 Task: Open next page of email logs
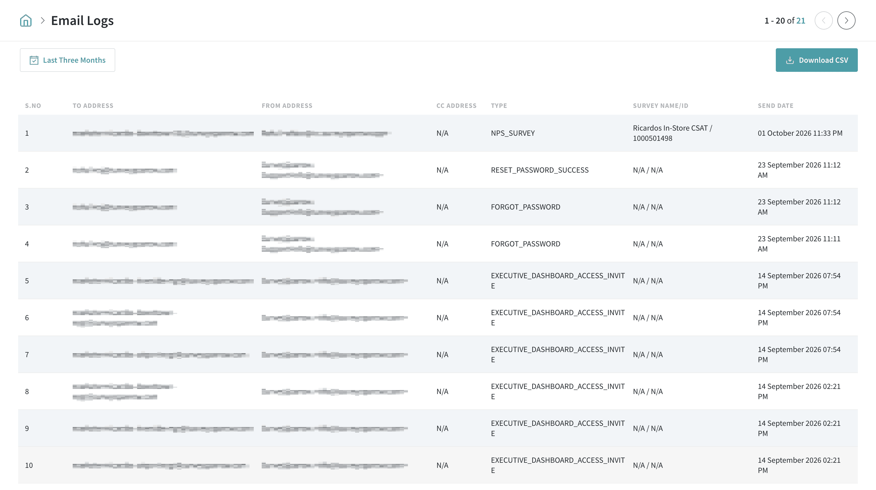[846, 20]
